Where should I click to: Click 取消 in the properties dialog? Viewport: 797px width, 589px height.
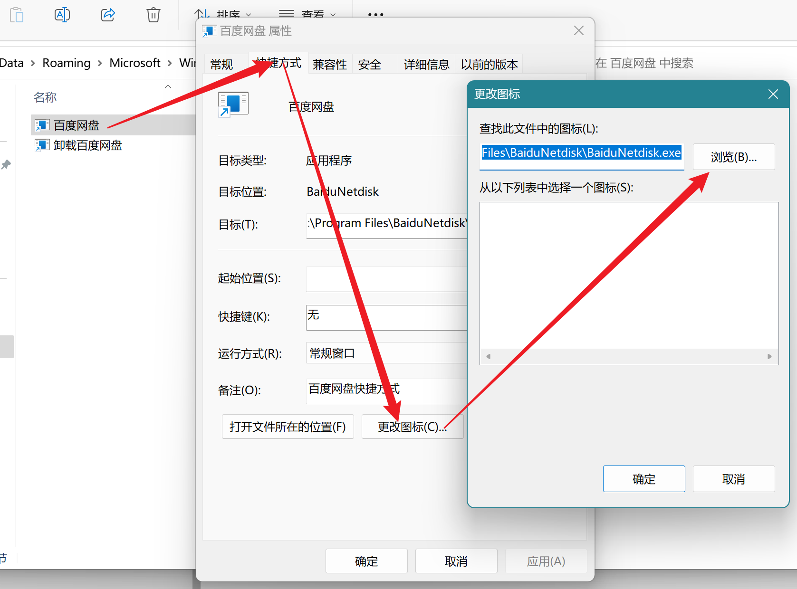(456, 561)
